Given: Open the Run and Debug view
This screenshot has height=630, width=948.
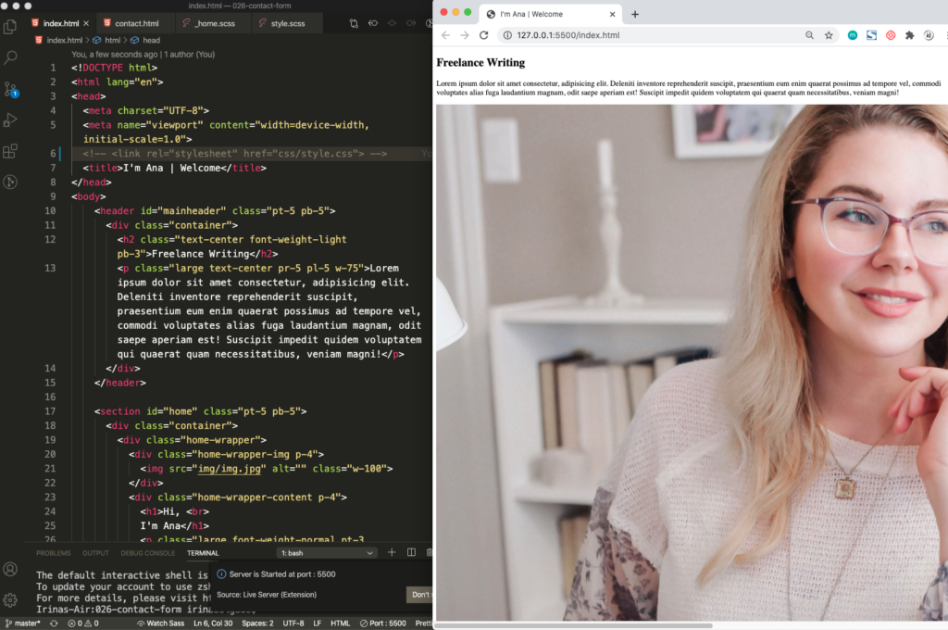Looking at the screenshot, I should [x=10, y=120].
